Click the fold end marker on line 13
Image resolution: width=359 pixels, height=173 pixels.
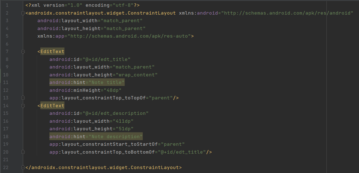tap(23, 98)
